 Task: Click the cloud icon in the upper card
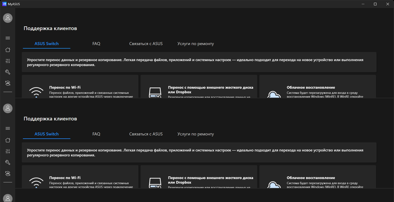[274, 94]
